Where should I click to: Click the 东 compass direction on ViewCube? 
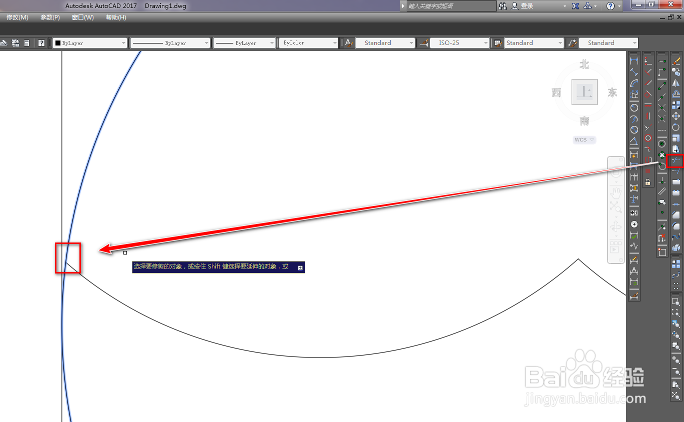point(613,92)
